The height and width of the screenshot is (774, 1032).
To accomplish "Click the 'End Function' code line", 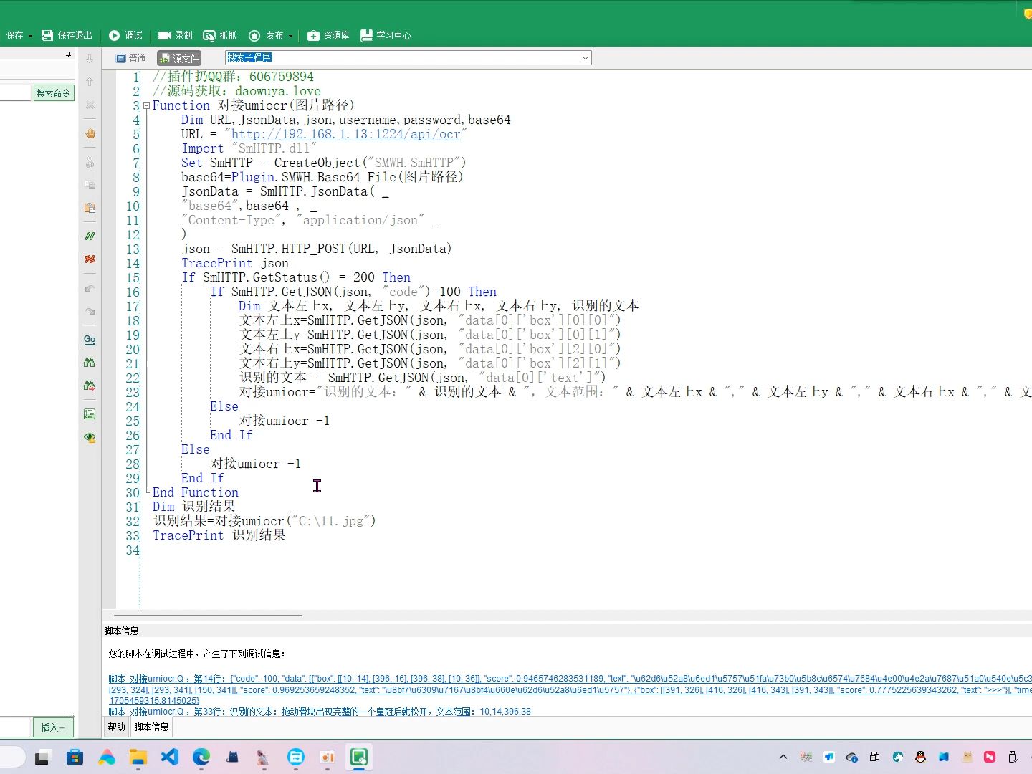I will [x=196, y=492].
